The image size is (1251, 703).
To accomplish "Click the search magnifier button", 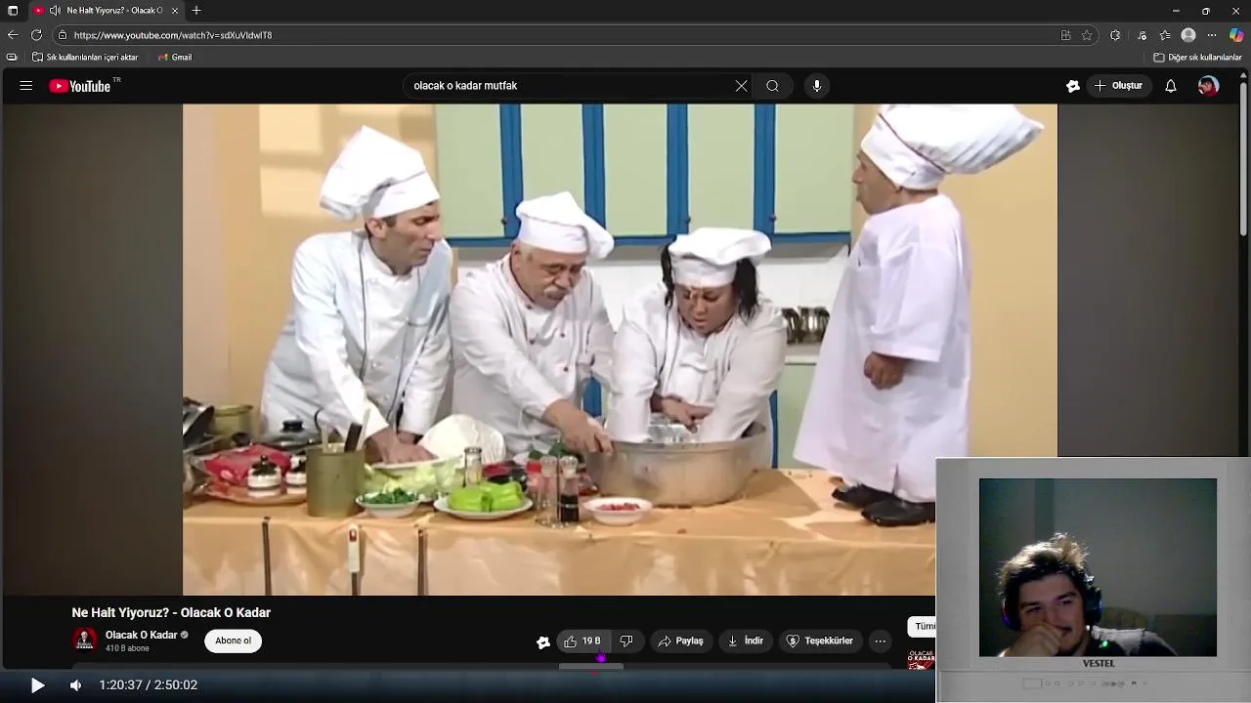I will (x=772, y=86).
